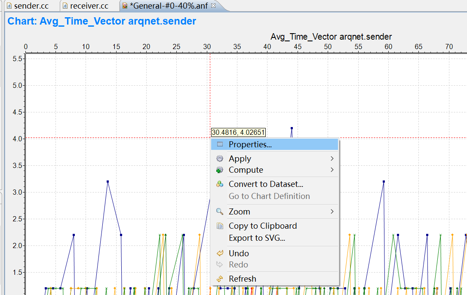
Task: Click the undo arrow icon
Action: point(220,253)
